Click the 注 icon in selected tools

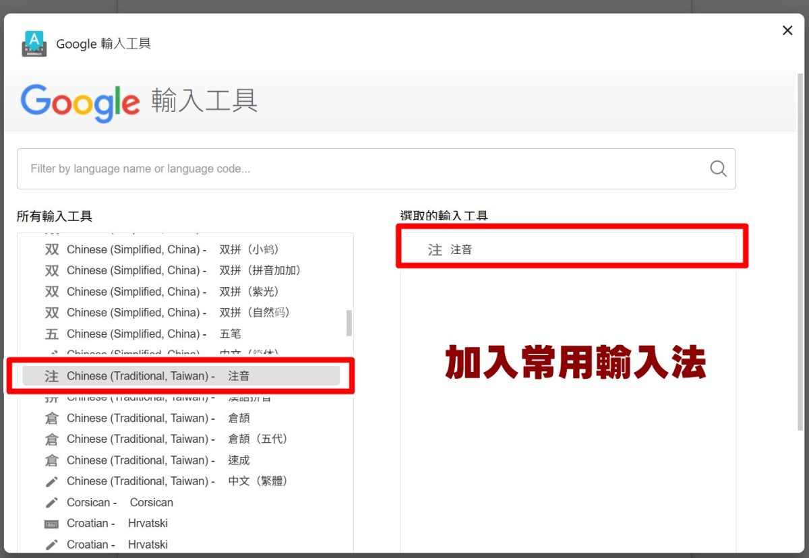435,250
